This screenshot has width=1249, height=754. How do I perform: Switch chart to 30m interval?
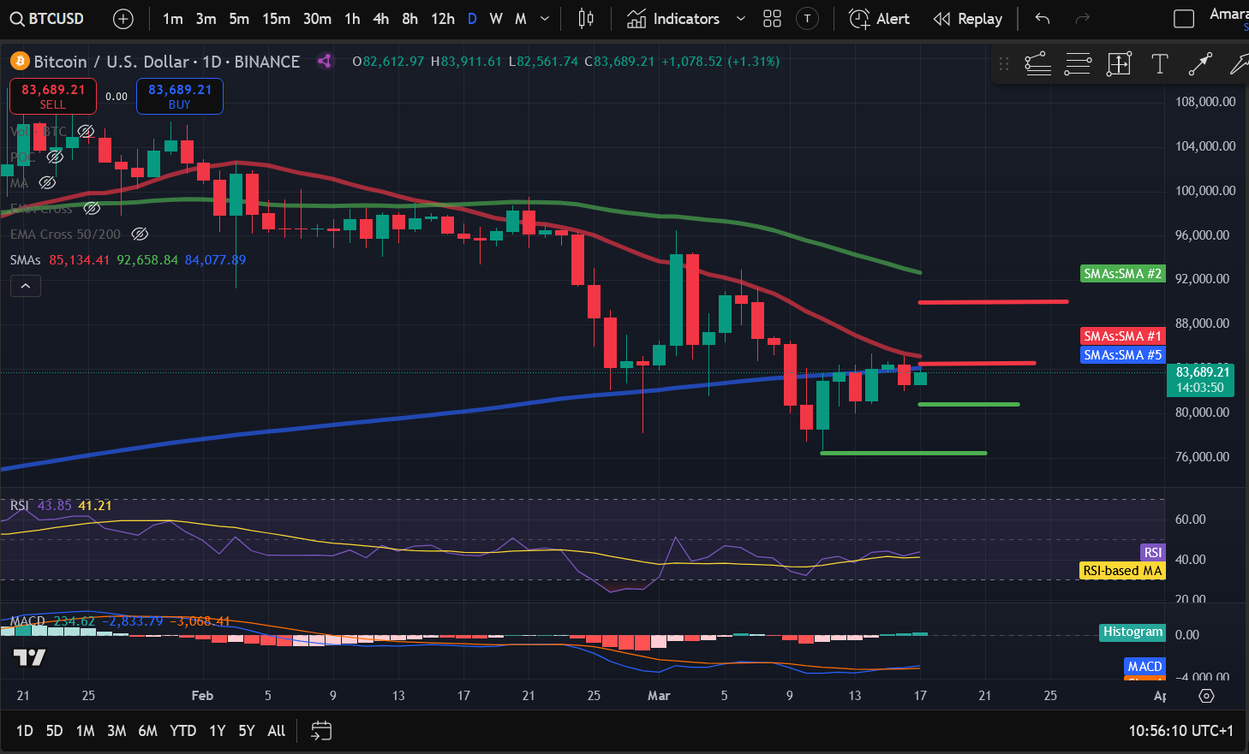click(317, 19)
